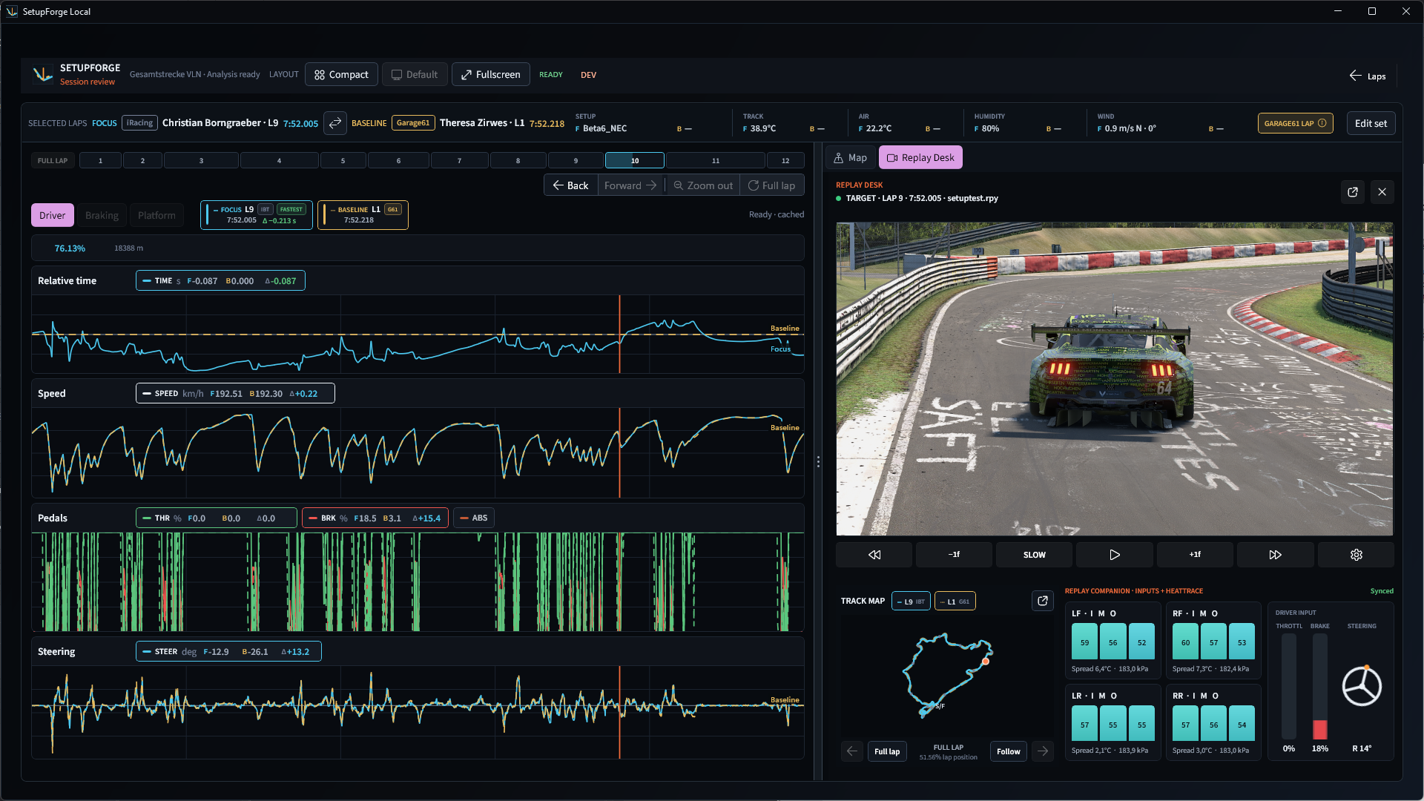Toggle BRK brake series chip
This screenshot has height=801, width=1424.
(375, 518)
